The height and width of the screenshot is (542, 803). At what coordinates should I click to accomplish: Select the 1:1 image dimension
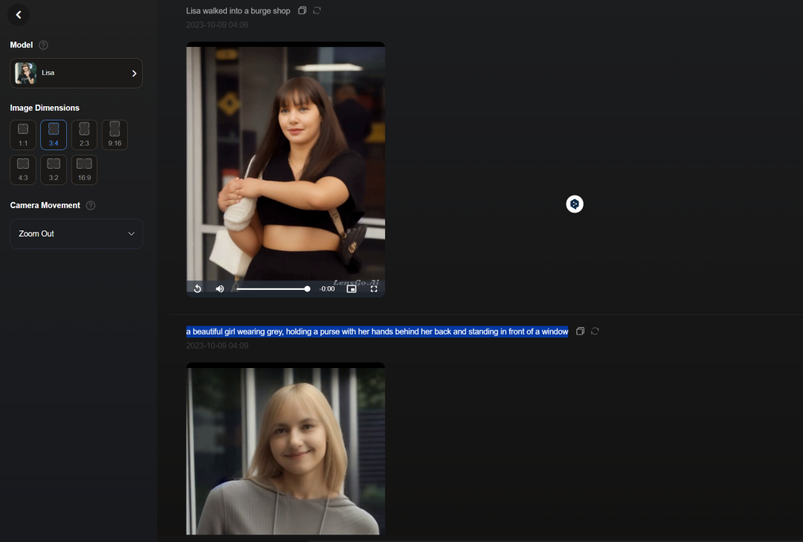point(23,135)
